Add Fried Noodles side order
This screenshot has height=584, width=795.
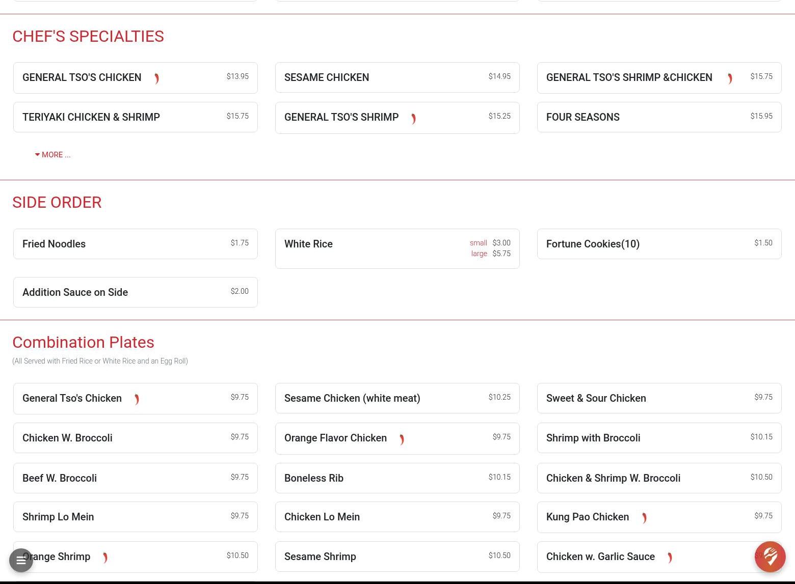click(136, 244)
